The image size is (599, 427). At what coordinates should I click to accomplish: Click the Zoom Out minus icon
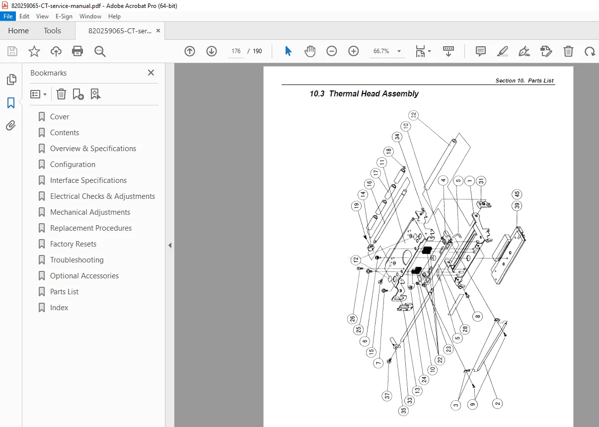[332, 51]
